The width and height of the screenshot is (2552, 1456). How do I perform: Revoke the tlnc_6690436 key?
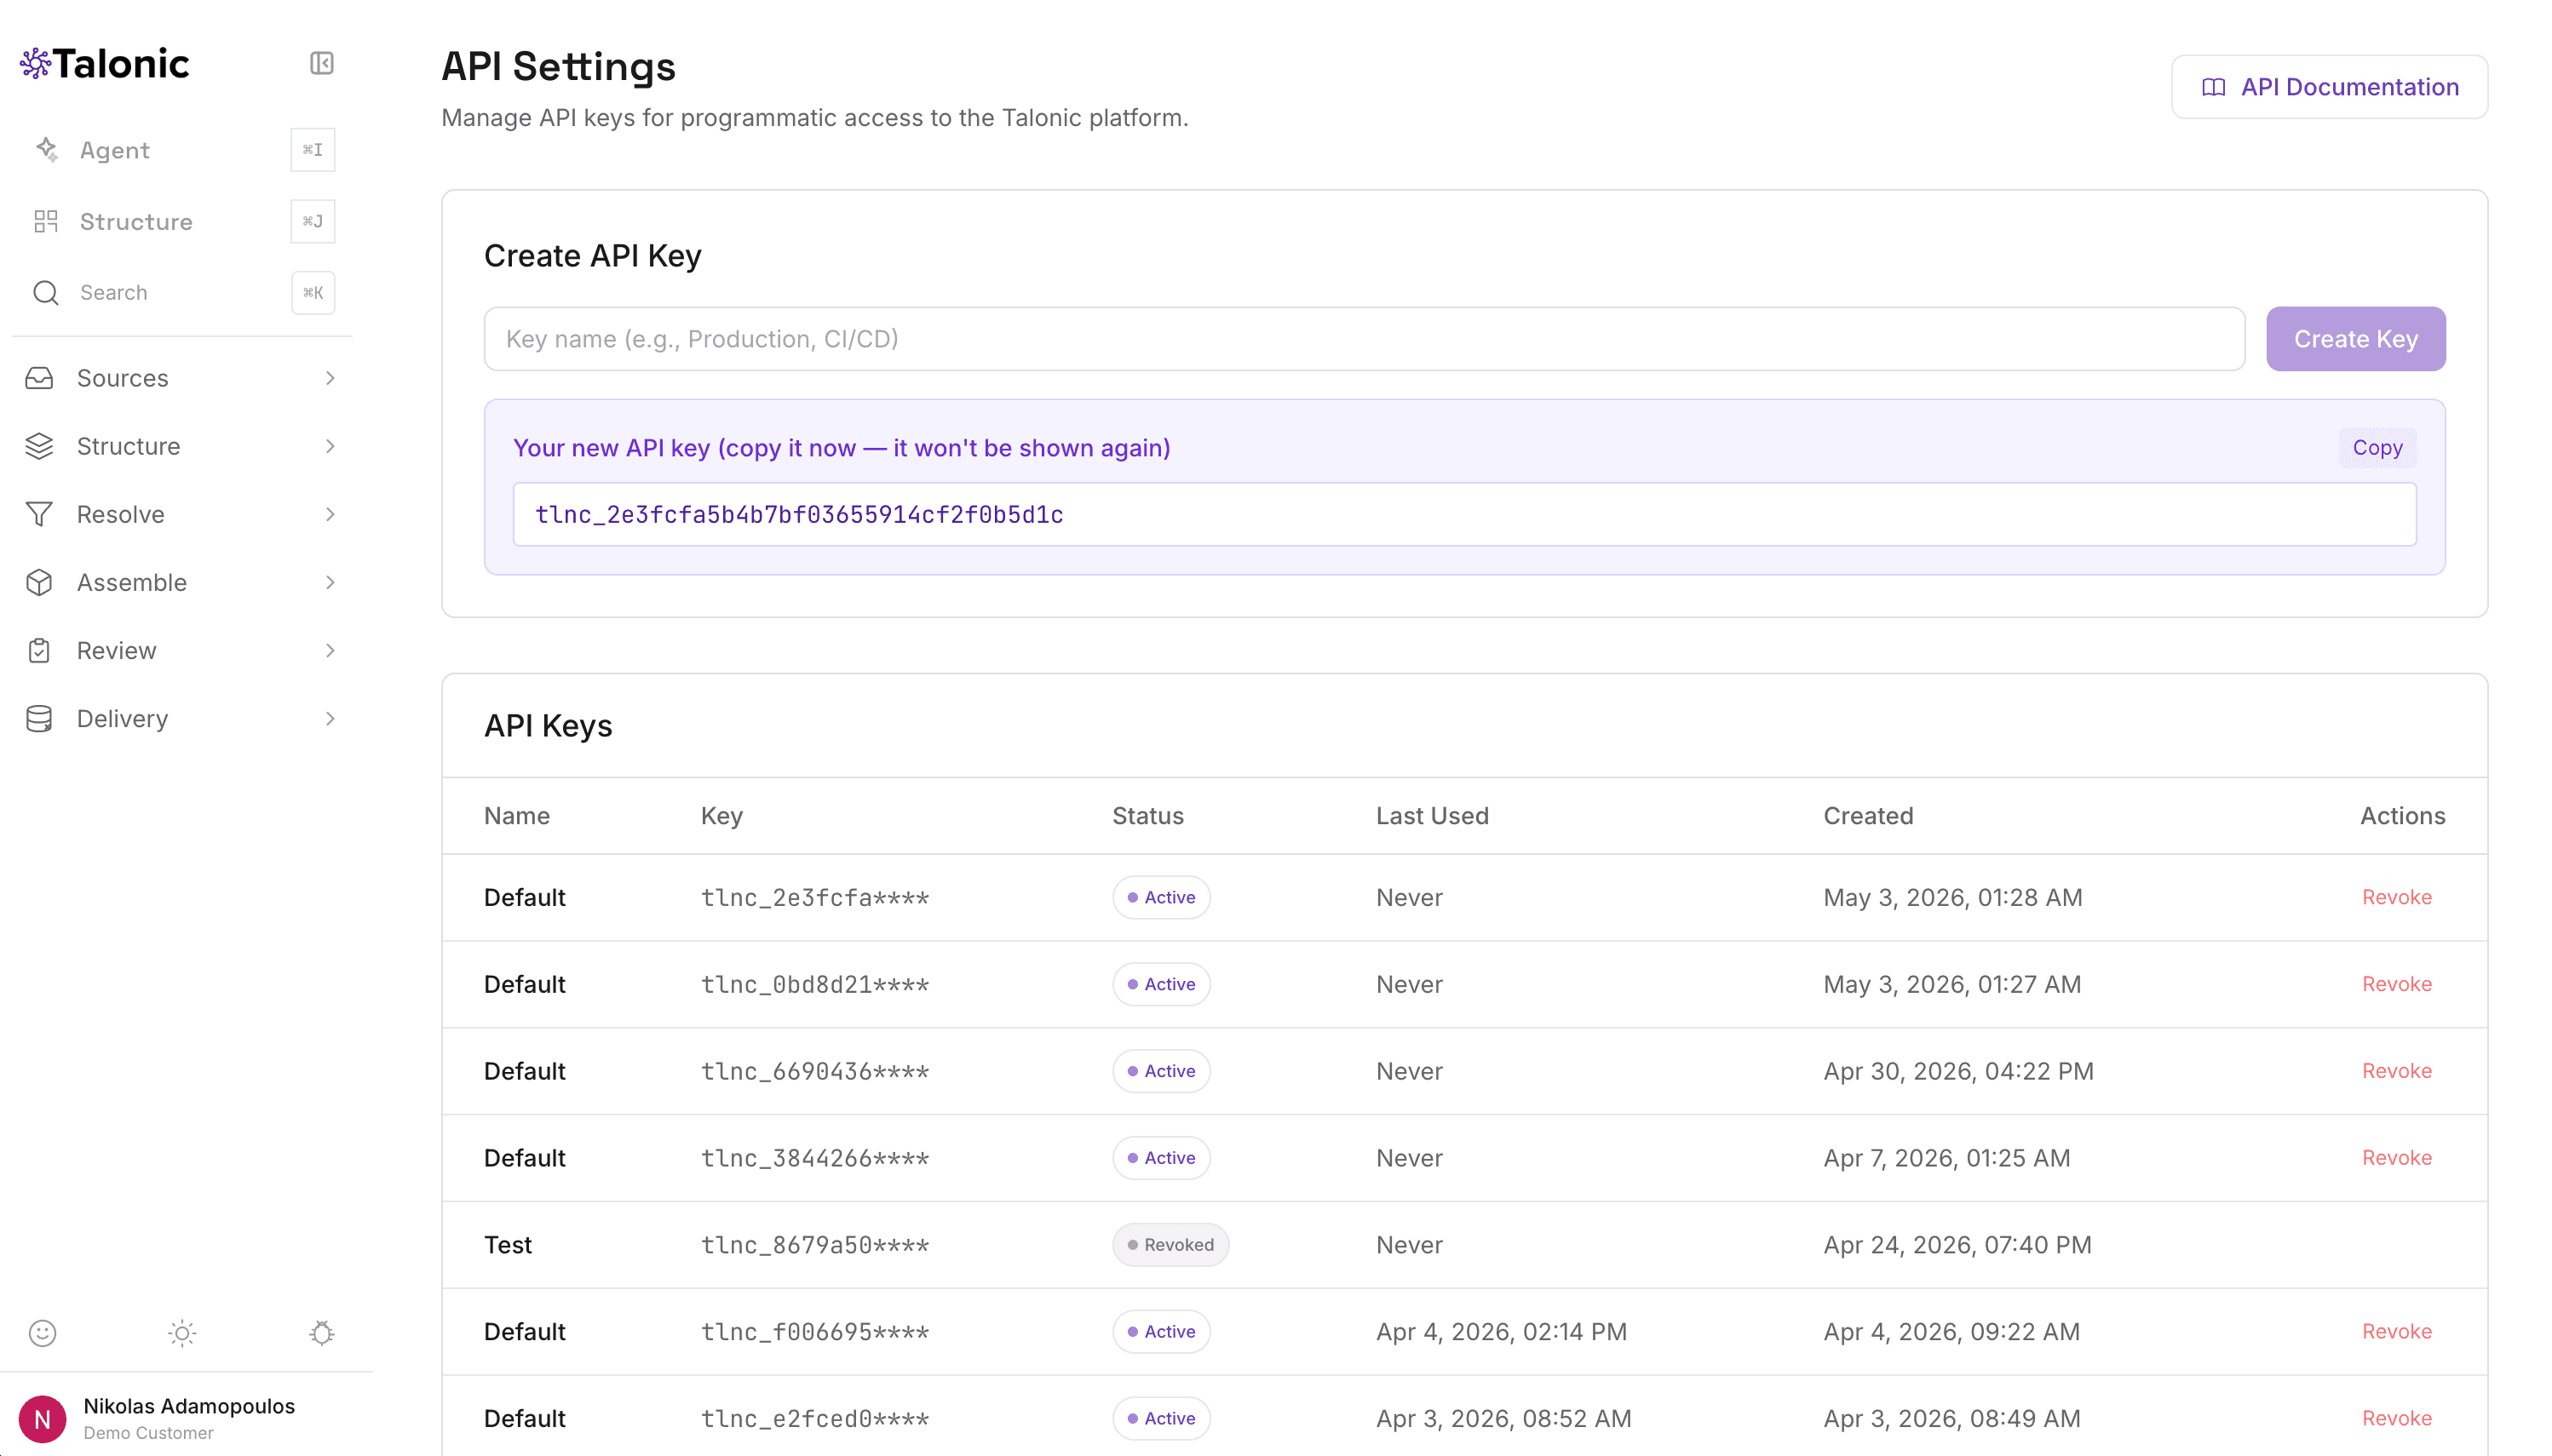pyautogui.click(x=2396, y=1071)
